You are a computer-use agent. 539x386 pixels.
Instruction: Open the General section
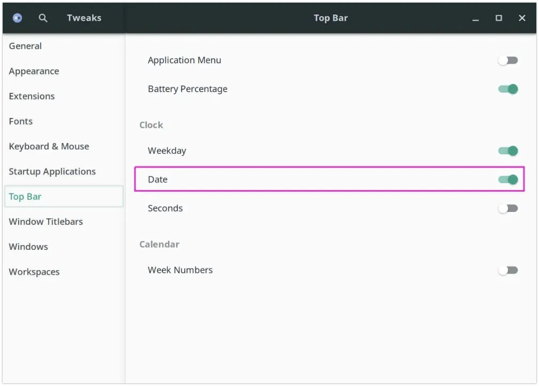(25, 46)
